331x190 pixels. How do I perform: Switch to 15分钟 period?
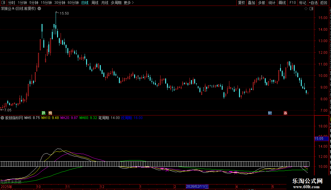tap(46, 3)
